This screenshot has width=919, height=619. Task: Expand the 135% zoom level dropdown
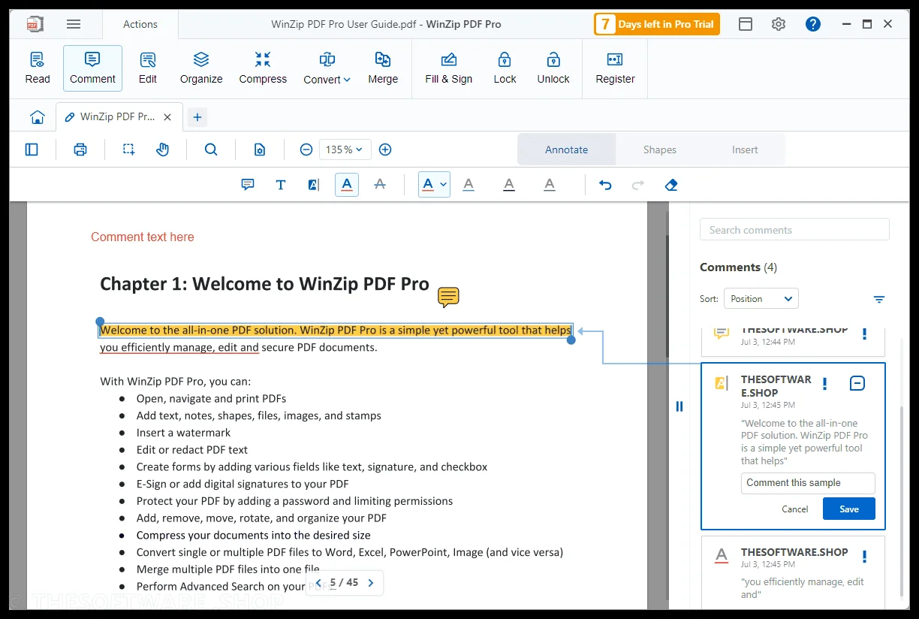(345, 149)
